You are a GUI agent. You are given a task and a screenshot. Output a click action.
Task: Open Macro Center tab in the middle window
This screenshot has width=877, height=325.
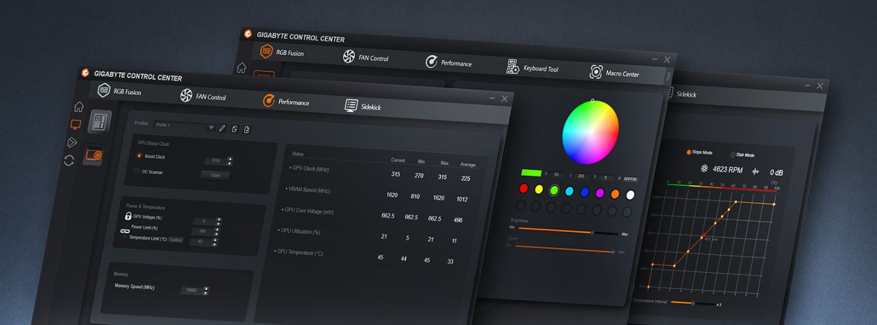[614, 73]
